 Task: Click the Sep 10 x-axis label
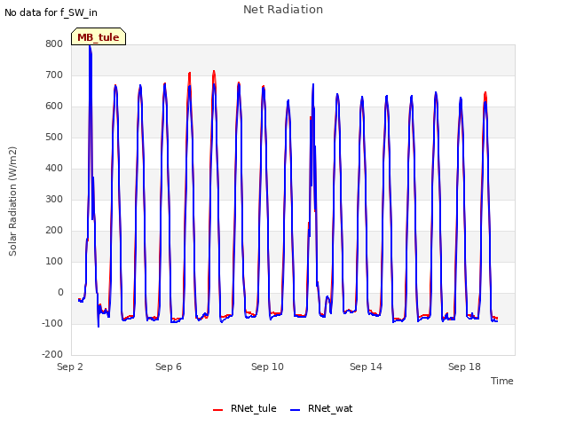267,367
